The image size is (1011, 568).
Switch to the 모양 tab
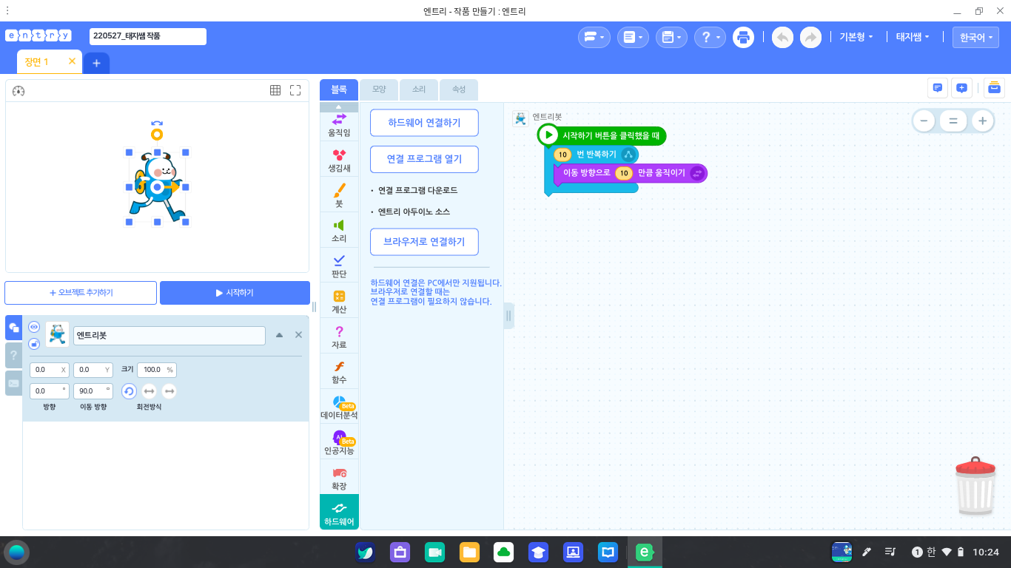click(379, 89)
